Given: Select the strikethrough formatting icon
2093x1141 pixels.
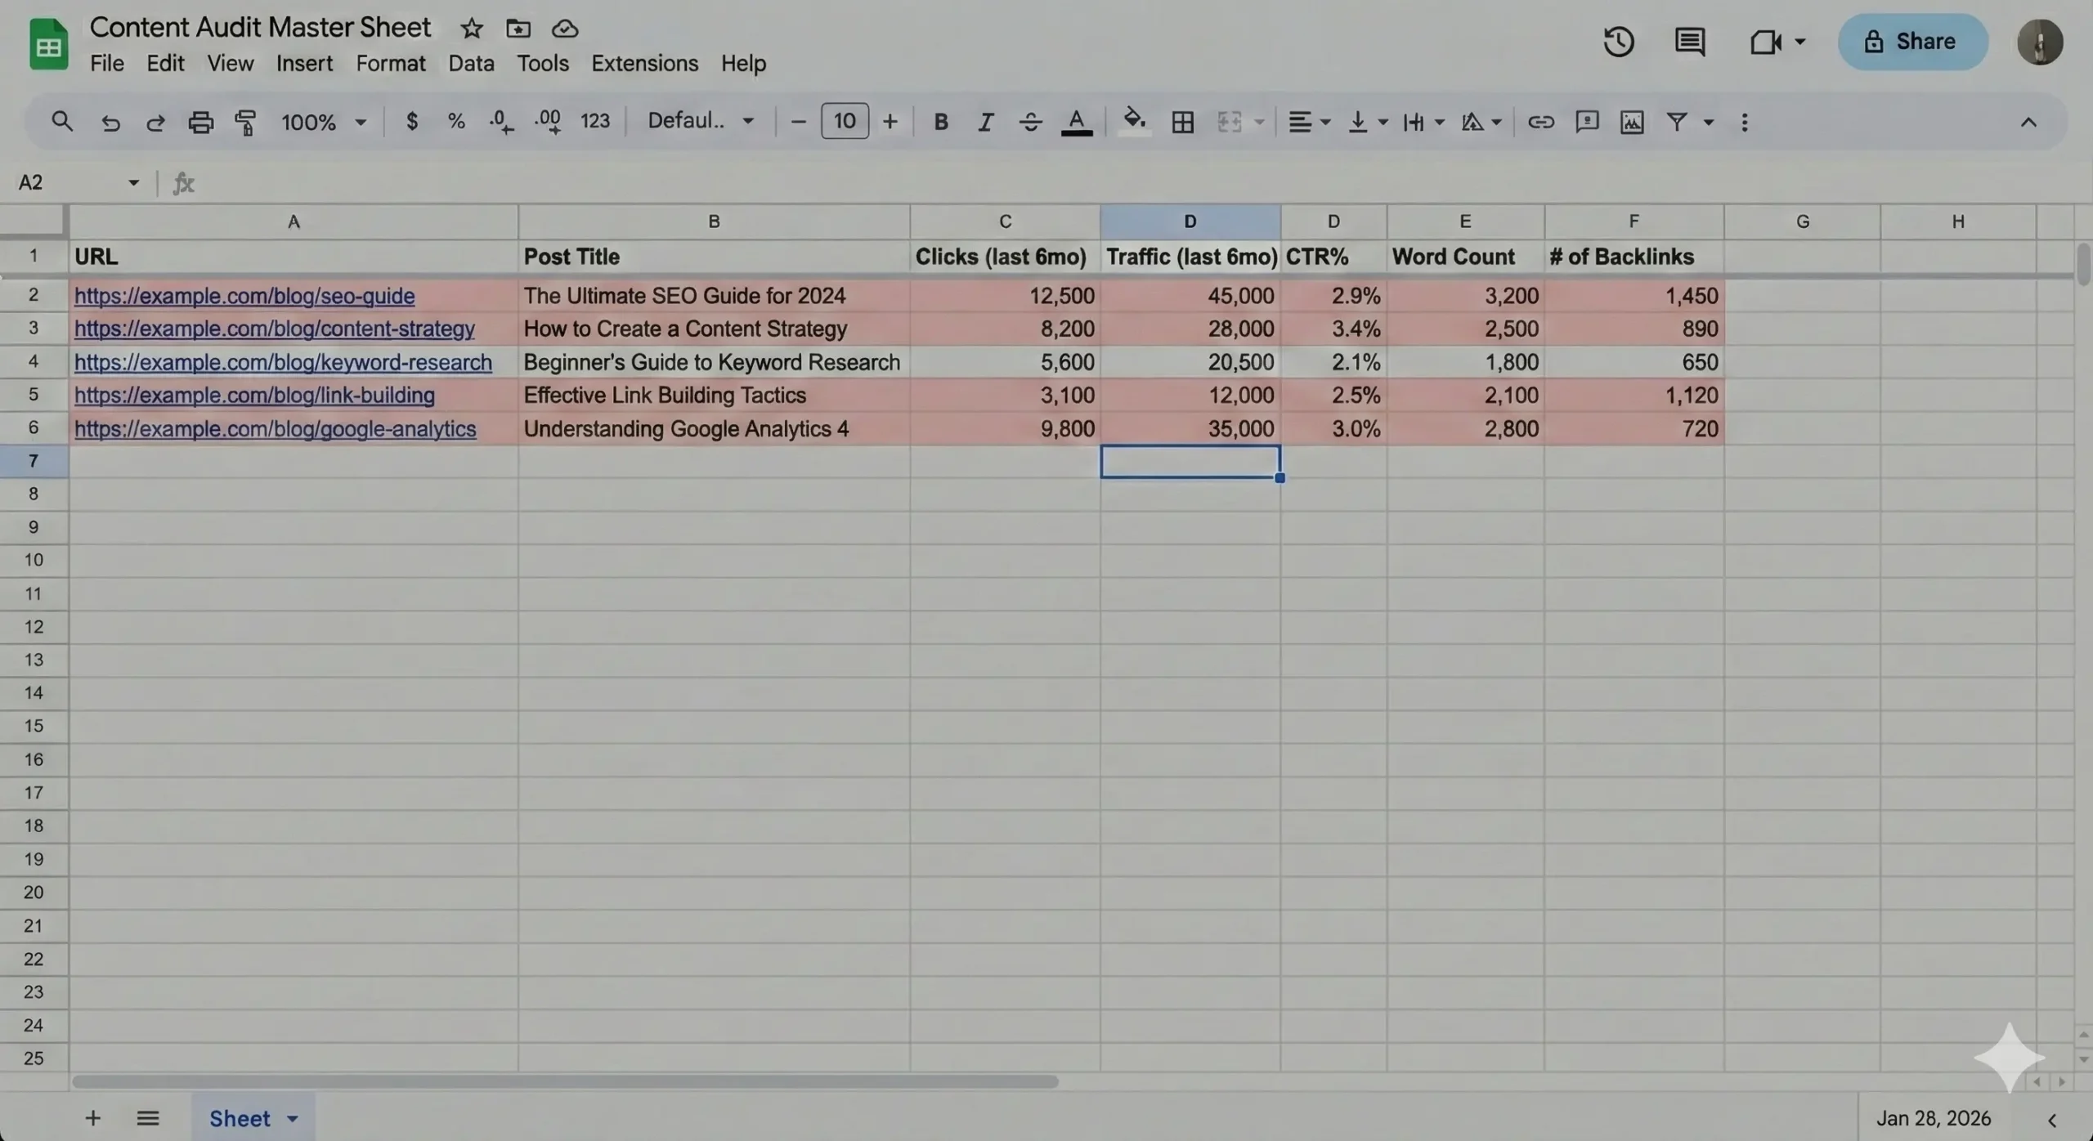Looking at the screenshot, I should coord(1029,121).
